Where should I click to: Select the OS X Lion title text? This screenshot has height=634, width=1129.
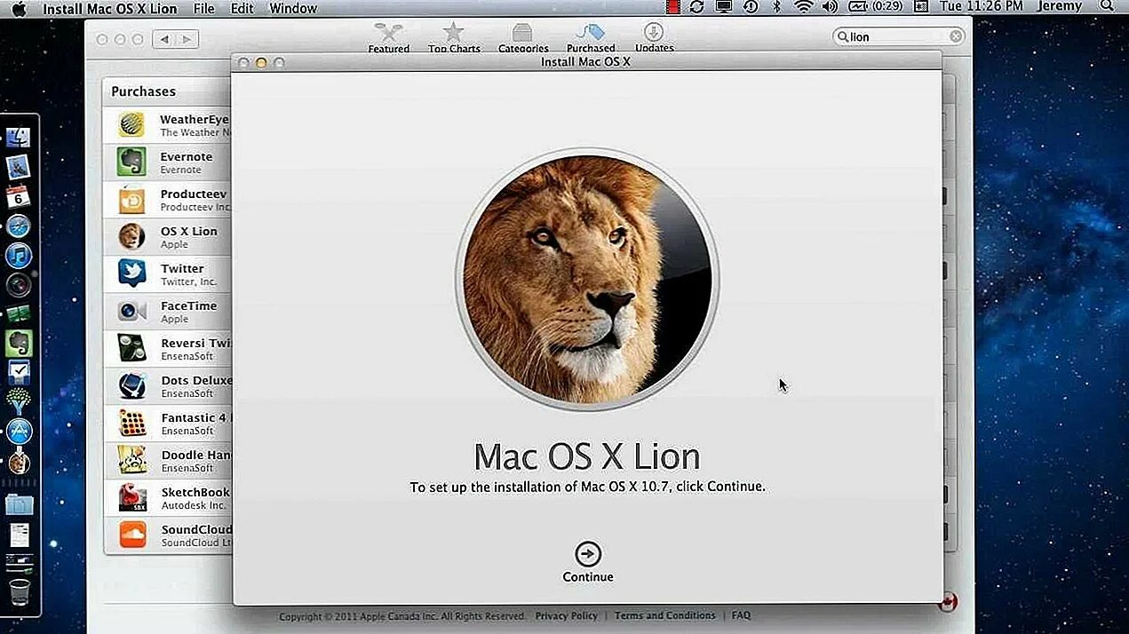pyautogui.click(x=188, y=231)
